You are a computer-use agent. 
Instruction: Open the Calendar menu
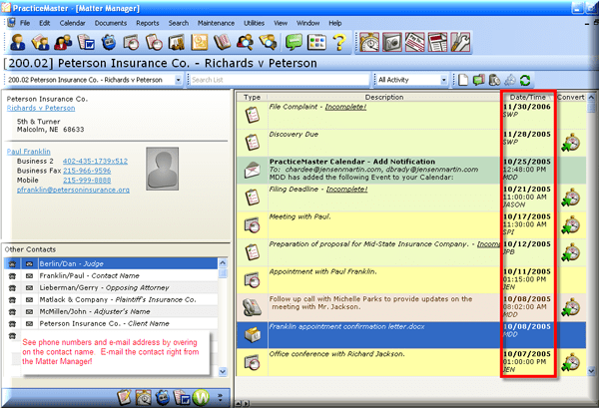(72, 23)
